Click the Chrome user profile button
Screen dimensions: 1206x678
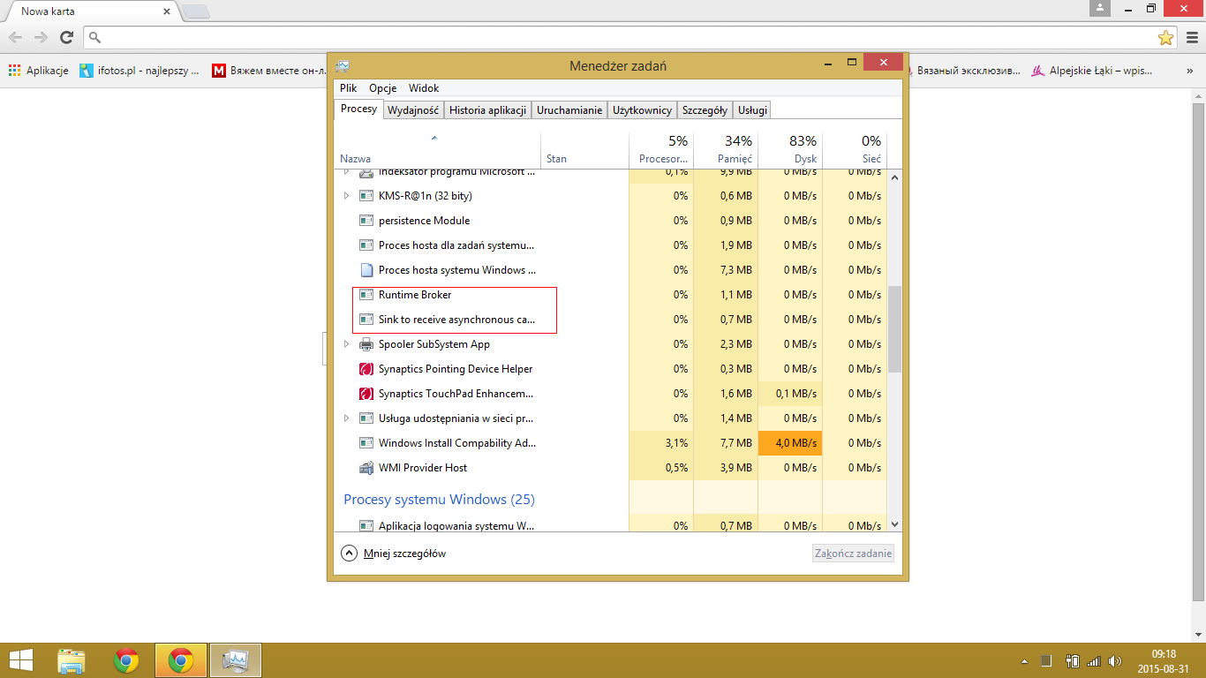(1100, 8)
